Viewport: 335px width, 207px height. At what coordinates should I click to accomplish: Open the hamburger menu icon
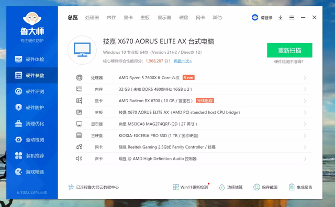pyautogui.click(x=292, y=17)
